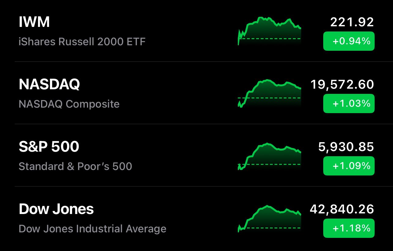This screenshot has width=393, height=251.
Task: Tap the NASDAQ Composite subtitle
Action: click(69, 104)
